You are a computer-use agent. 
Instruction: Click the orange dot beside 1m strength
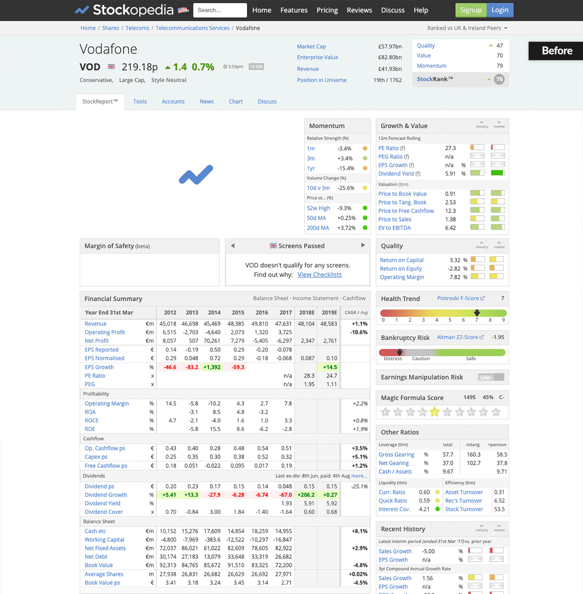coord(365,148)
